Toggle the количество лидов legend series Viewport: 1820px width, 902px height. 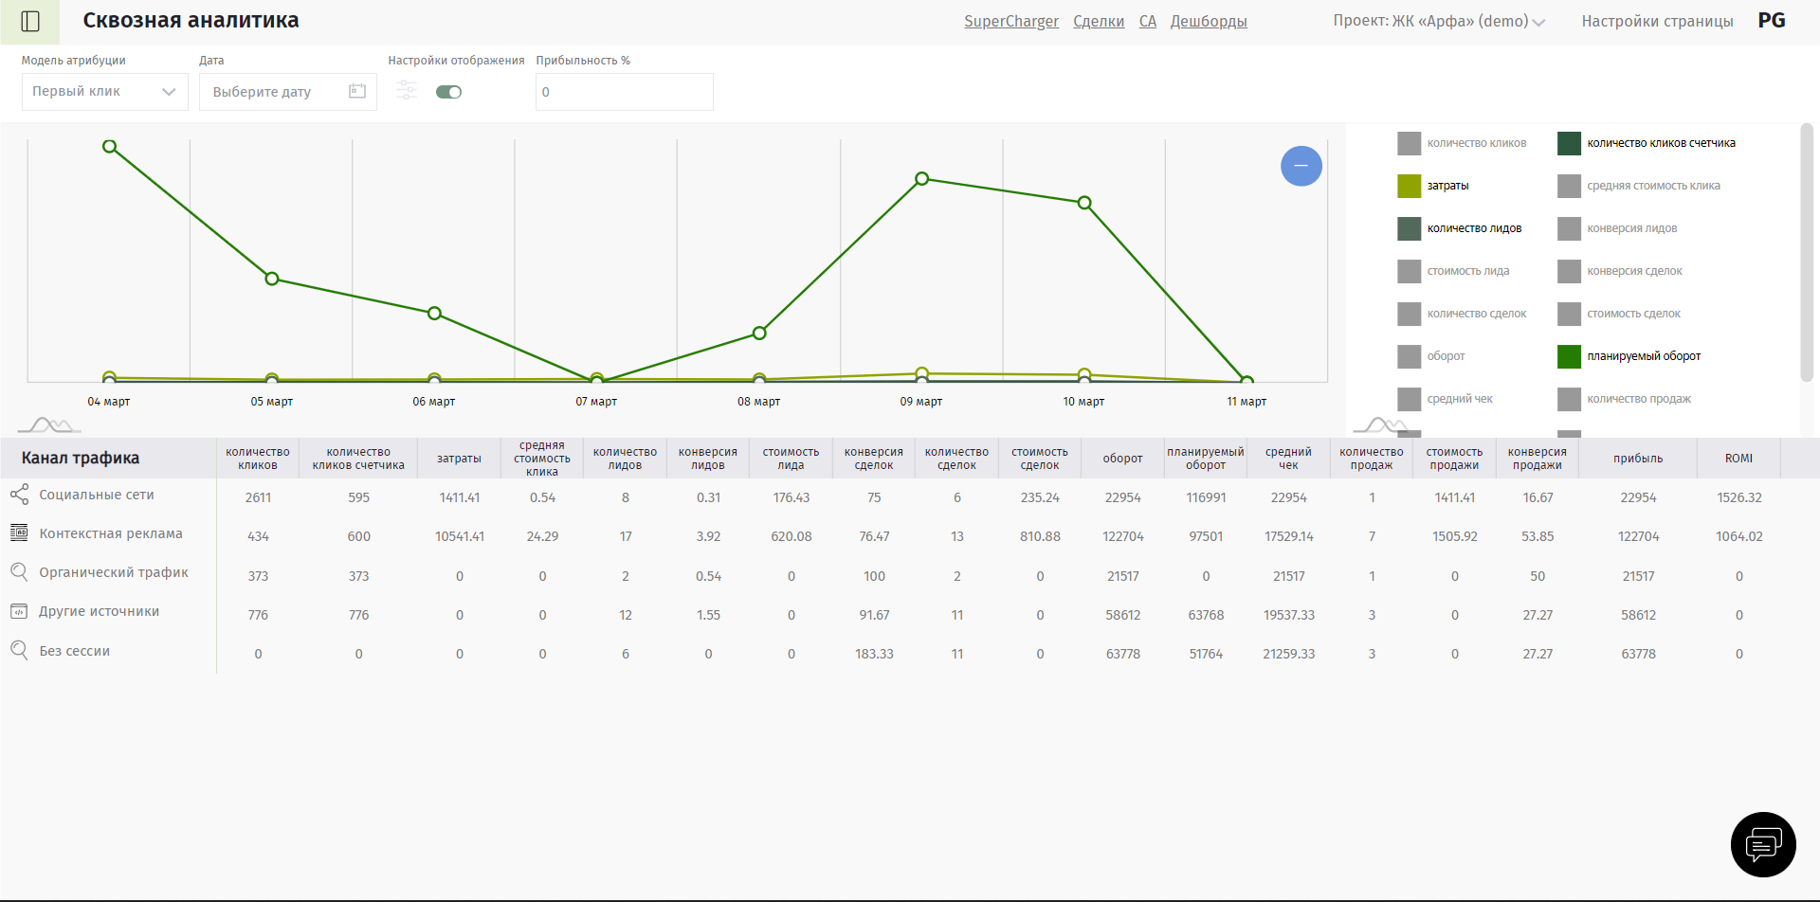click(x=1460, y=228)
